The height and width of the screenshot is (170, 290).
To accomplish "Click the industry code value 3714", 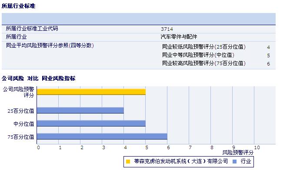I will point(167,29).
